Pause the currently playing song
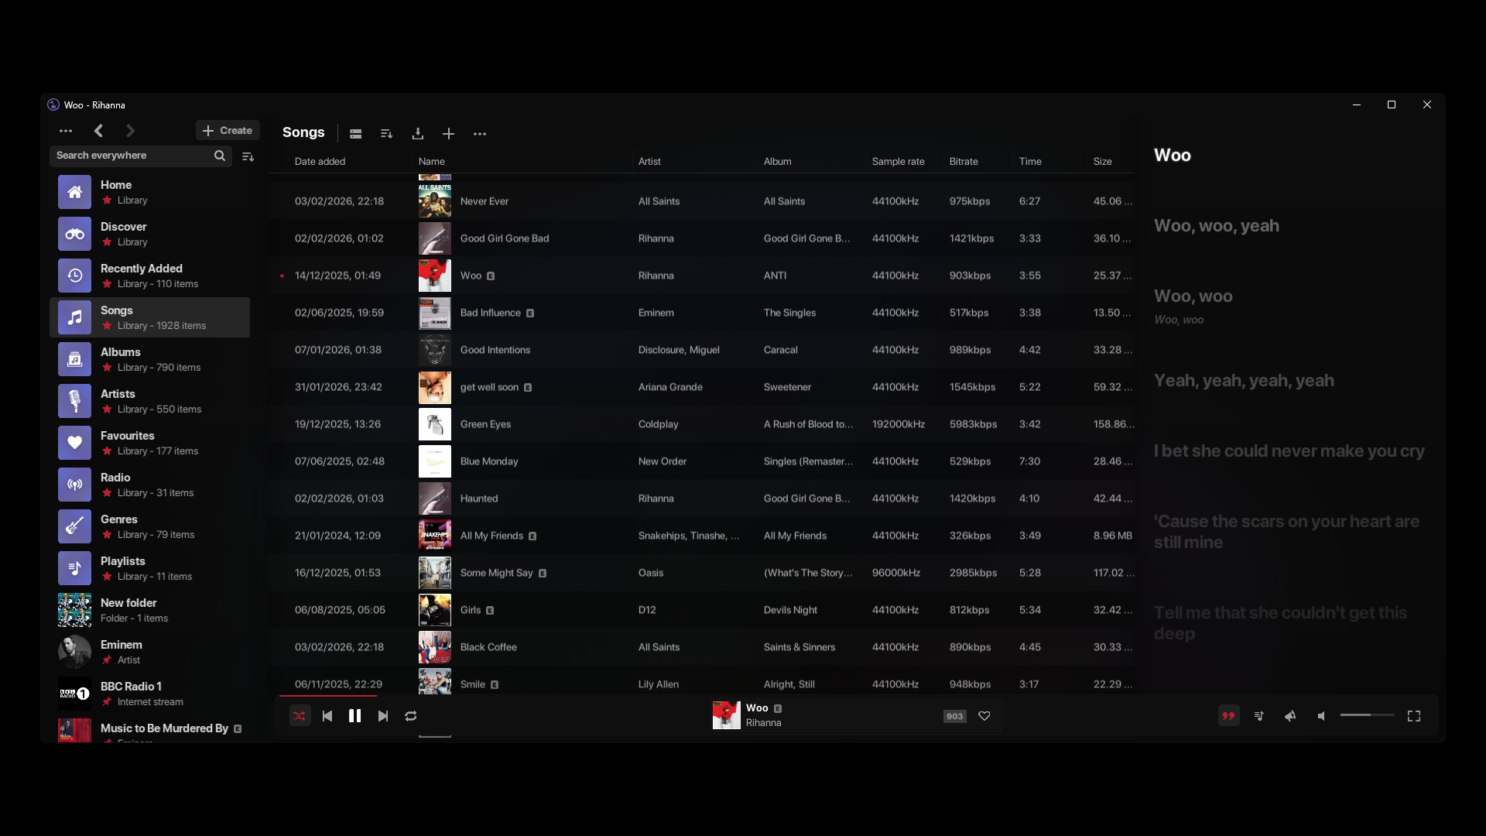Screen dimensions: 1486x836 (354, 716)
